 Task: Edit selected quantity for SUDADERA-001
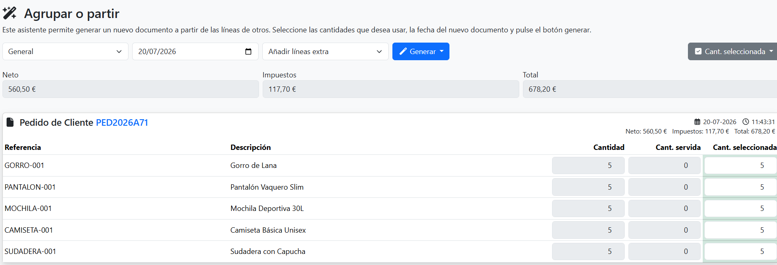740,251
